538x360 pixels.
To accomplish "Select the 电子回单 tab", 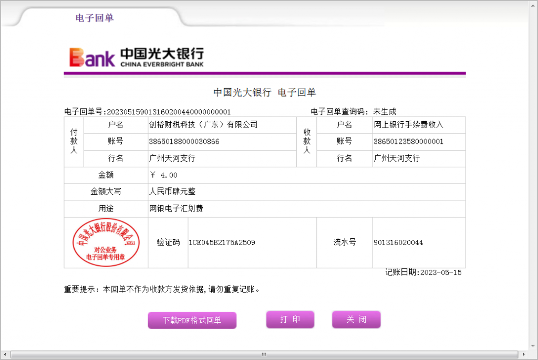I will [x=95, y=18].
